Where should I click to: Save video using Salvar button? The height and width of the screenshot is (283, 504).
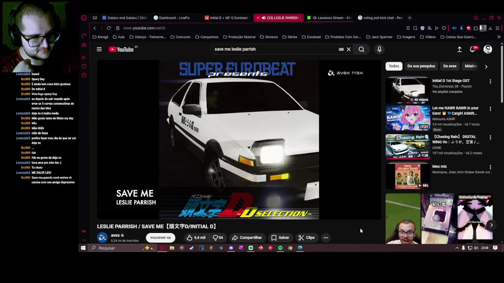coord(280,237)
